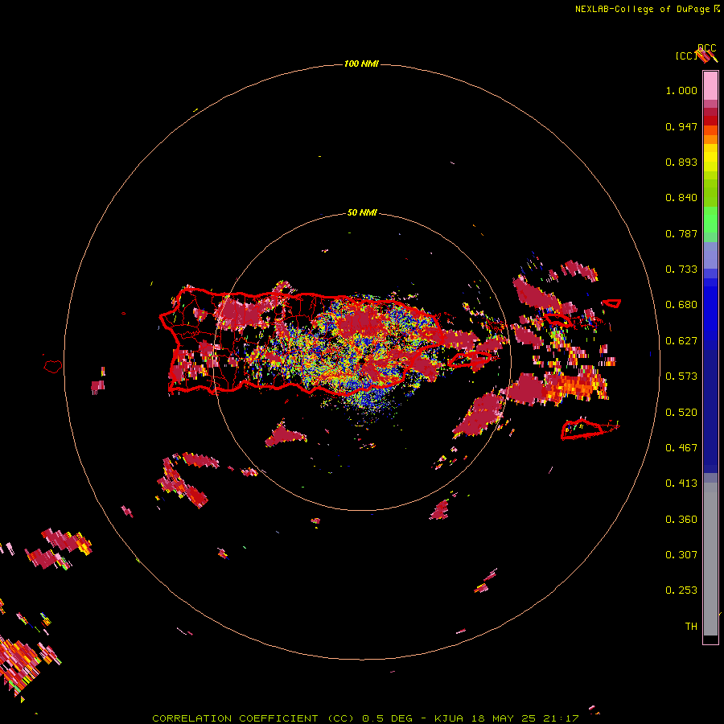Click the 0.947 scale value
724x724 pixels.
[x=681, y=126]
